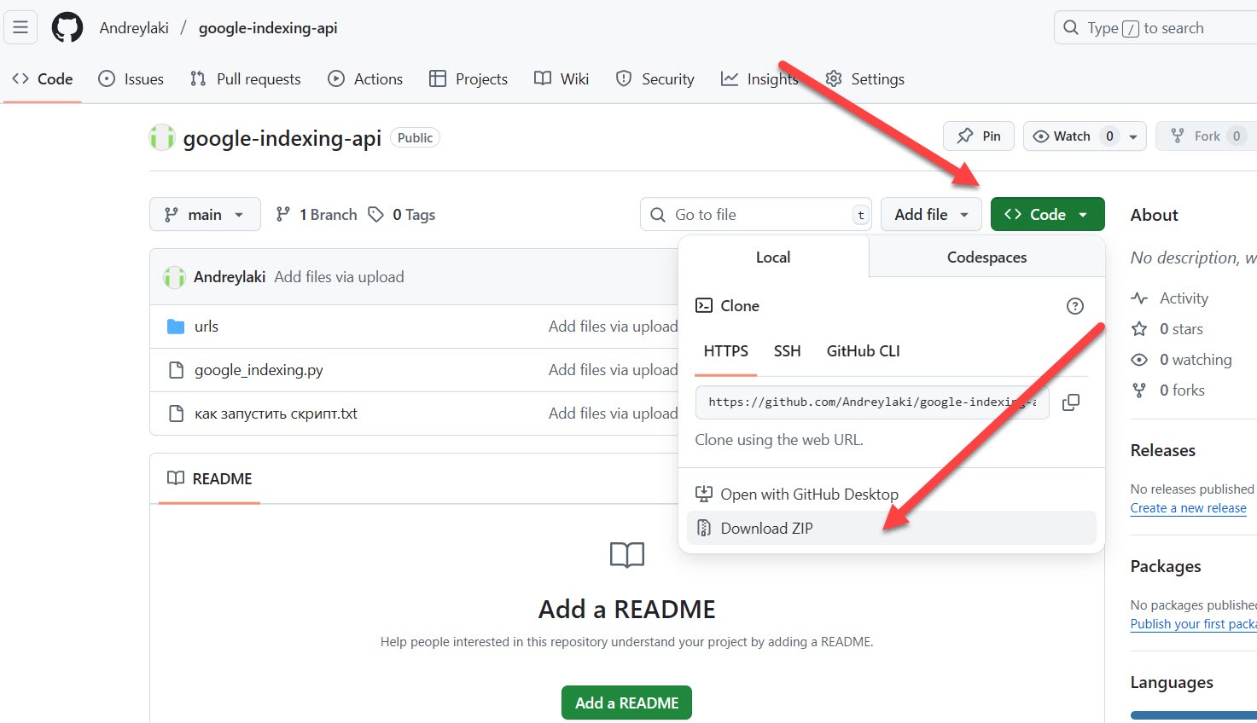1257x723 pixels.
Task: Click google-indexing-api in breadcrumb
Action: [x=268, y=28]
